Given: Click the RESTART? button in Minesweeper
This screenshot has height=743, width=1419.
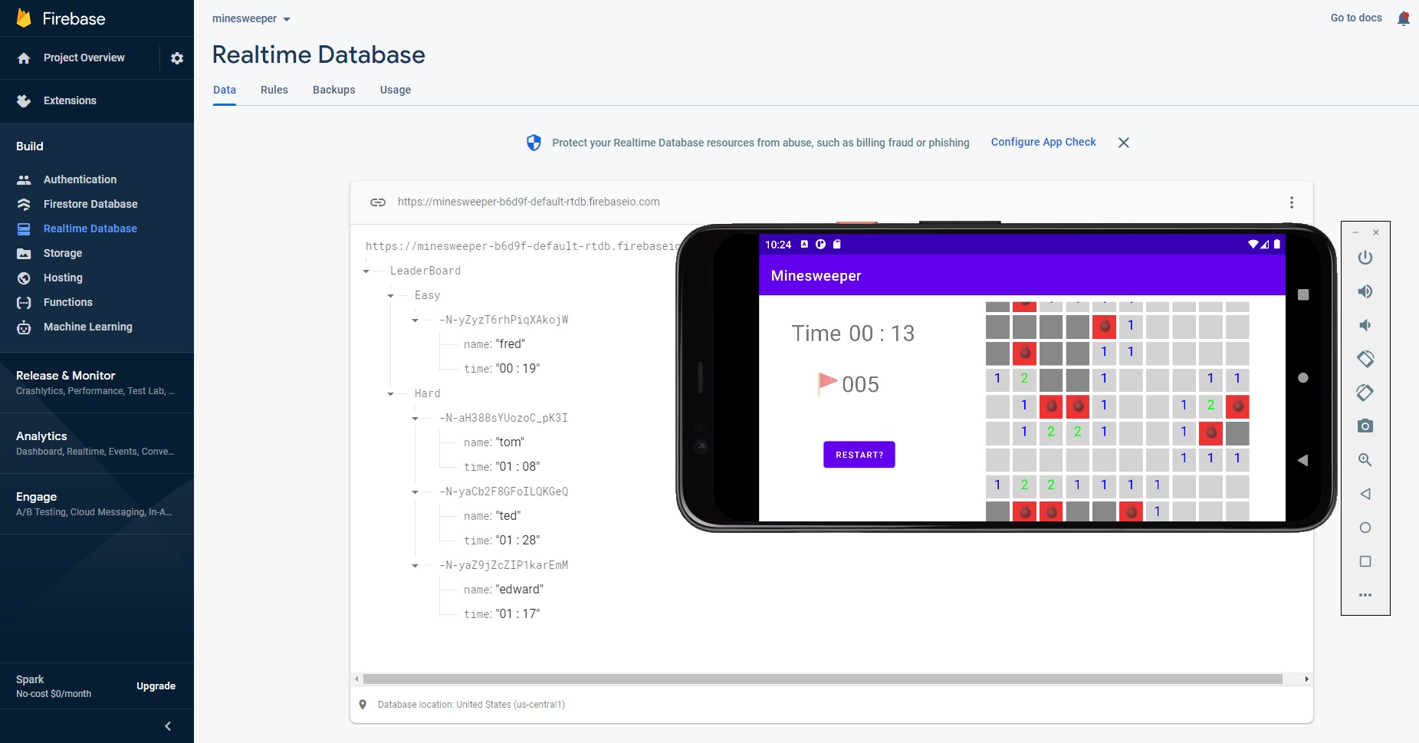Looking at the screenshot, I should [859, 455].
